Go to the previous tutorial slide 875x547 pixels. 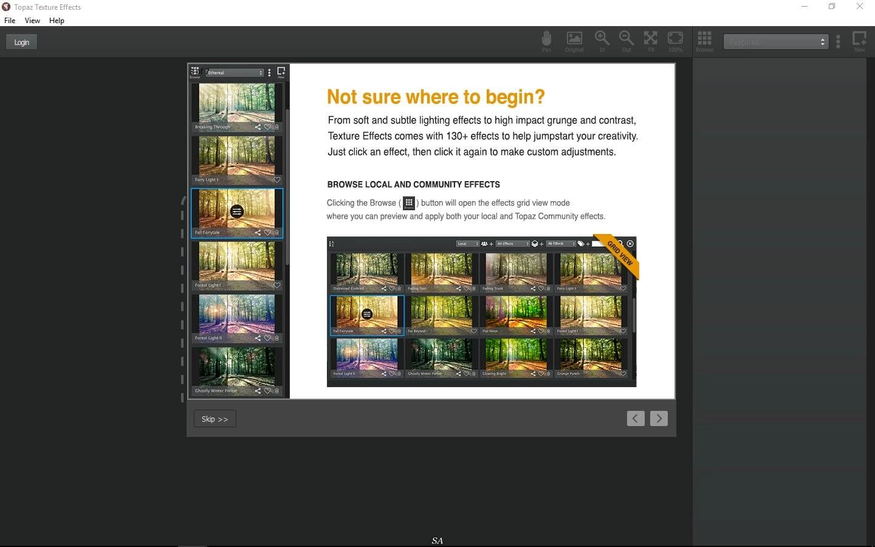636,418
